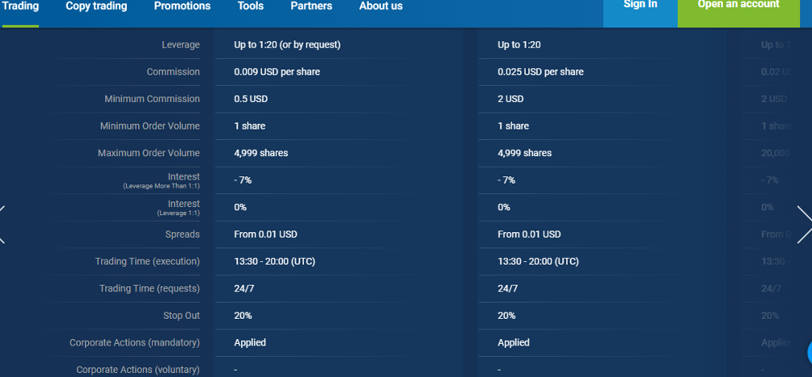The image size is (812, 377).
Task: Open the Copy trading menu
Action: tap(96, 6)
